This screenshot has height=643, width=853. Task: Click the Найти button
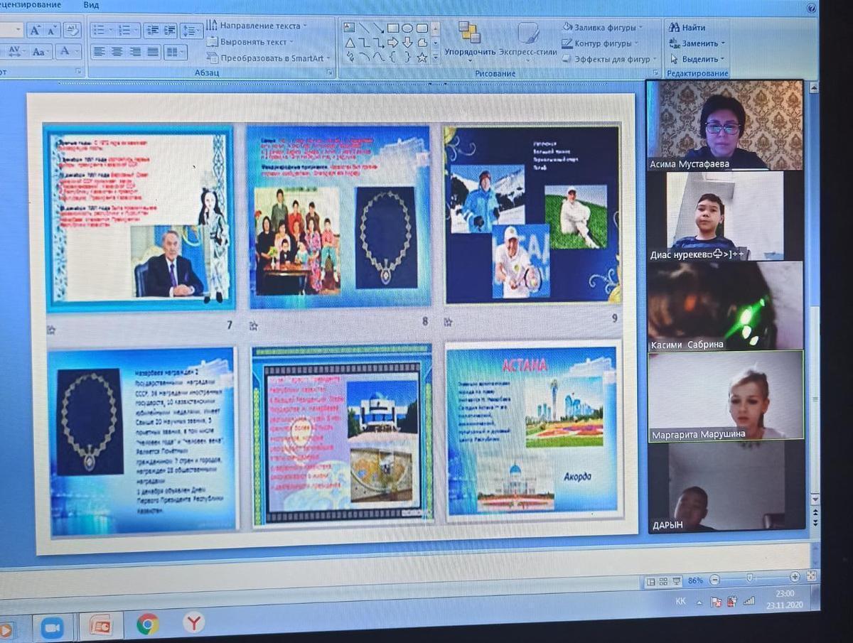(687, 27)
